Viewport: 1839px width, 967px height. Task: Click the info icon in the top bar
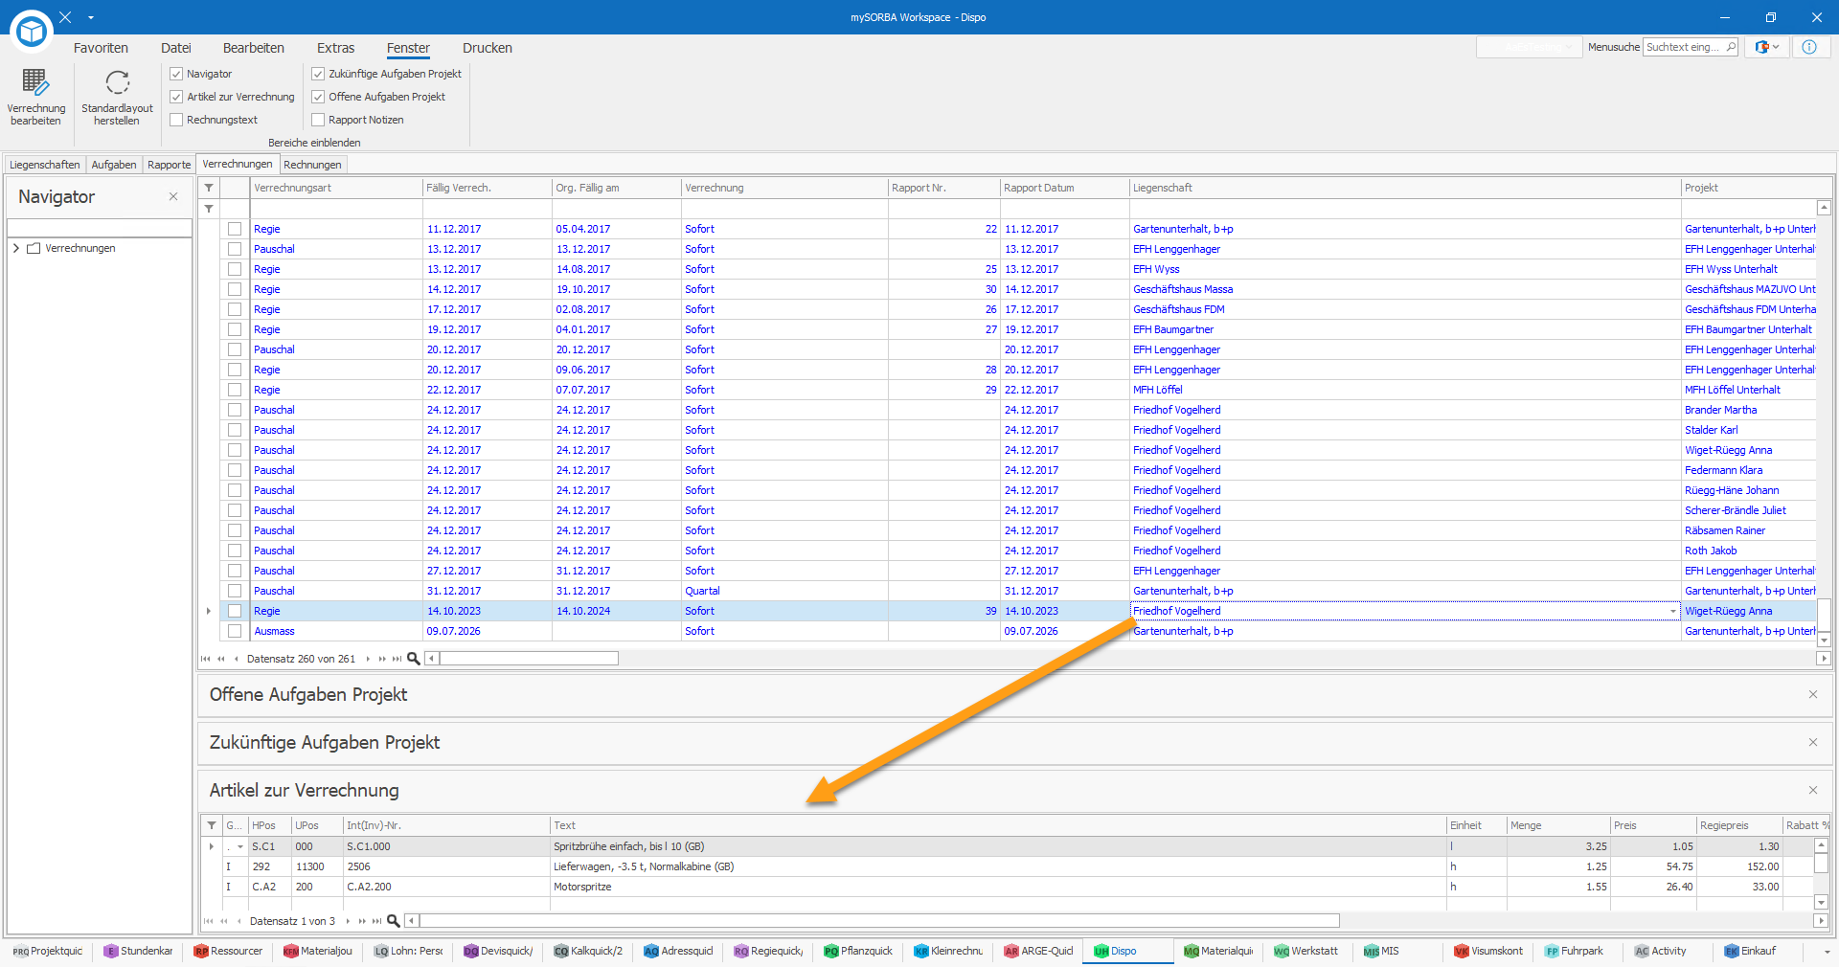coord(1808,47)
